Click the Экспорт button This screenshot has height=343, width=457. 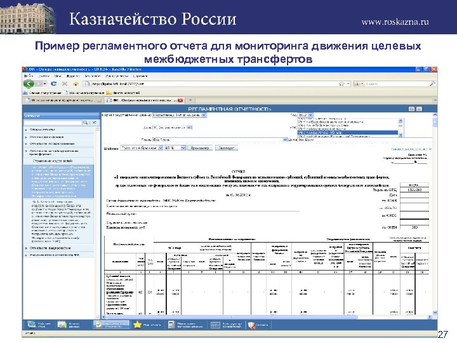[x=227, y=148]
